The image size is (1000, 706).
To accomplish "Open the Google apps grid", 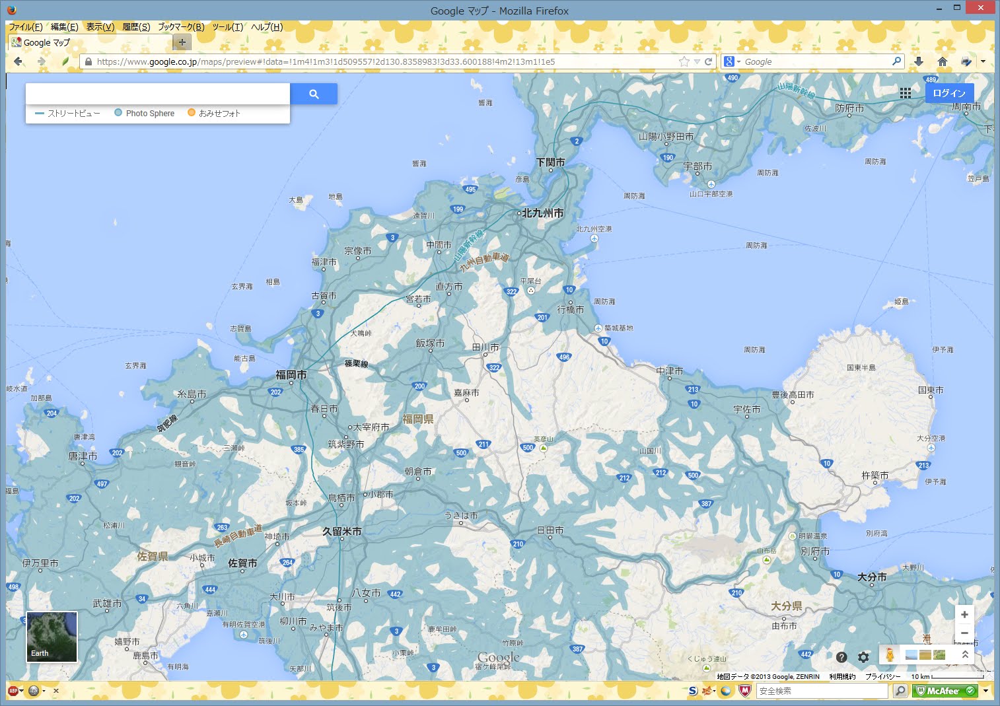I will coord(906,93).
